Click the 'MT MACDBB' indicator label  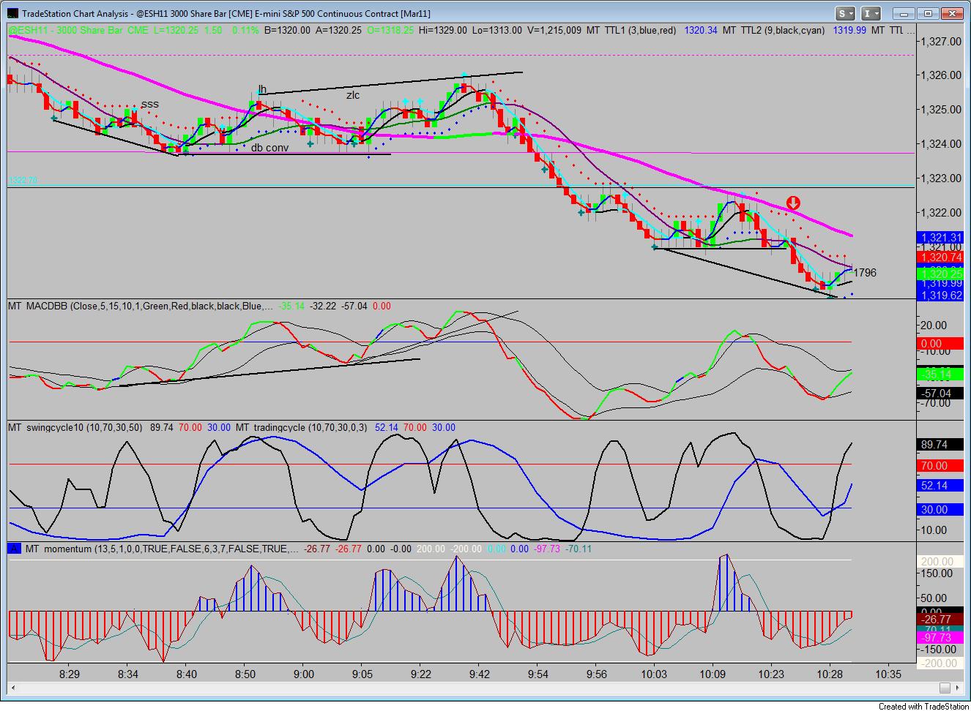click(x=38, y=306)
